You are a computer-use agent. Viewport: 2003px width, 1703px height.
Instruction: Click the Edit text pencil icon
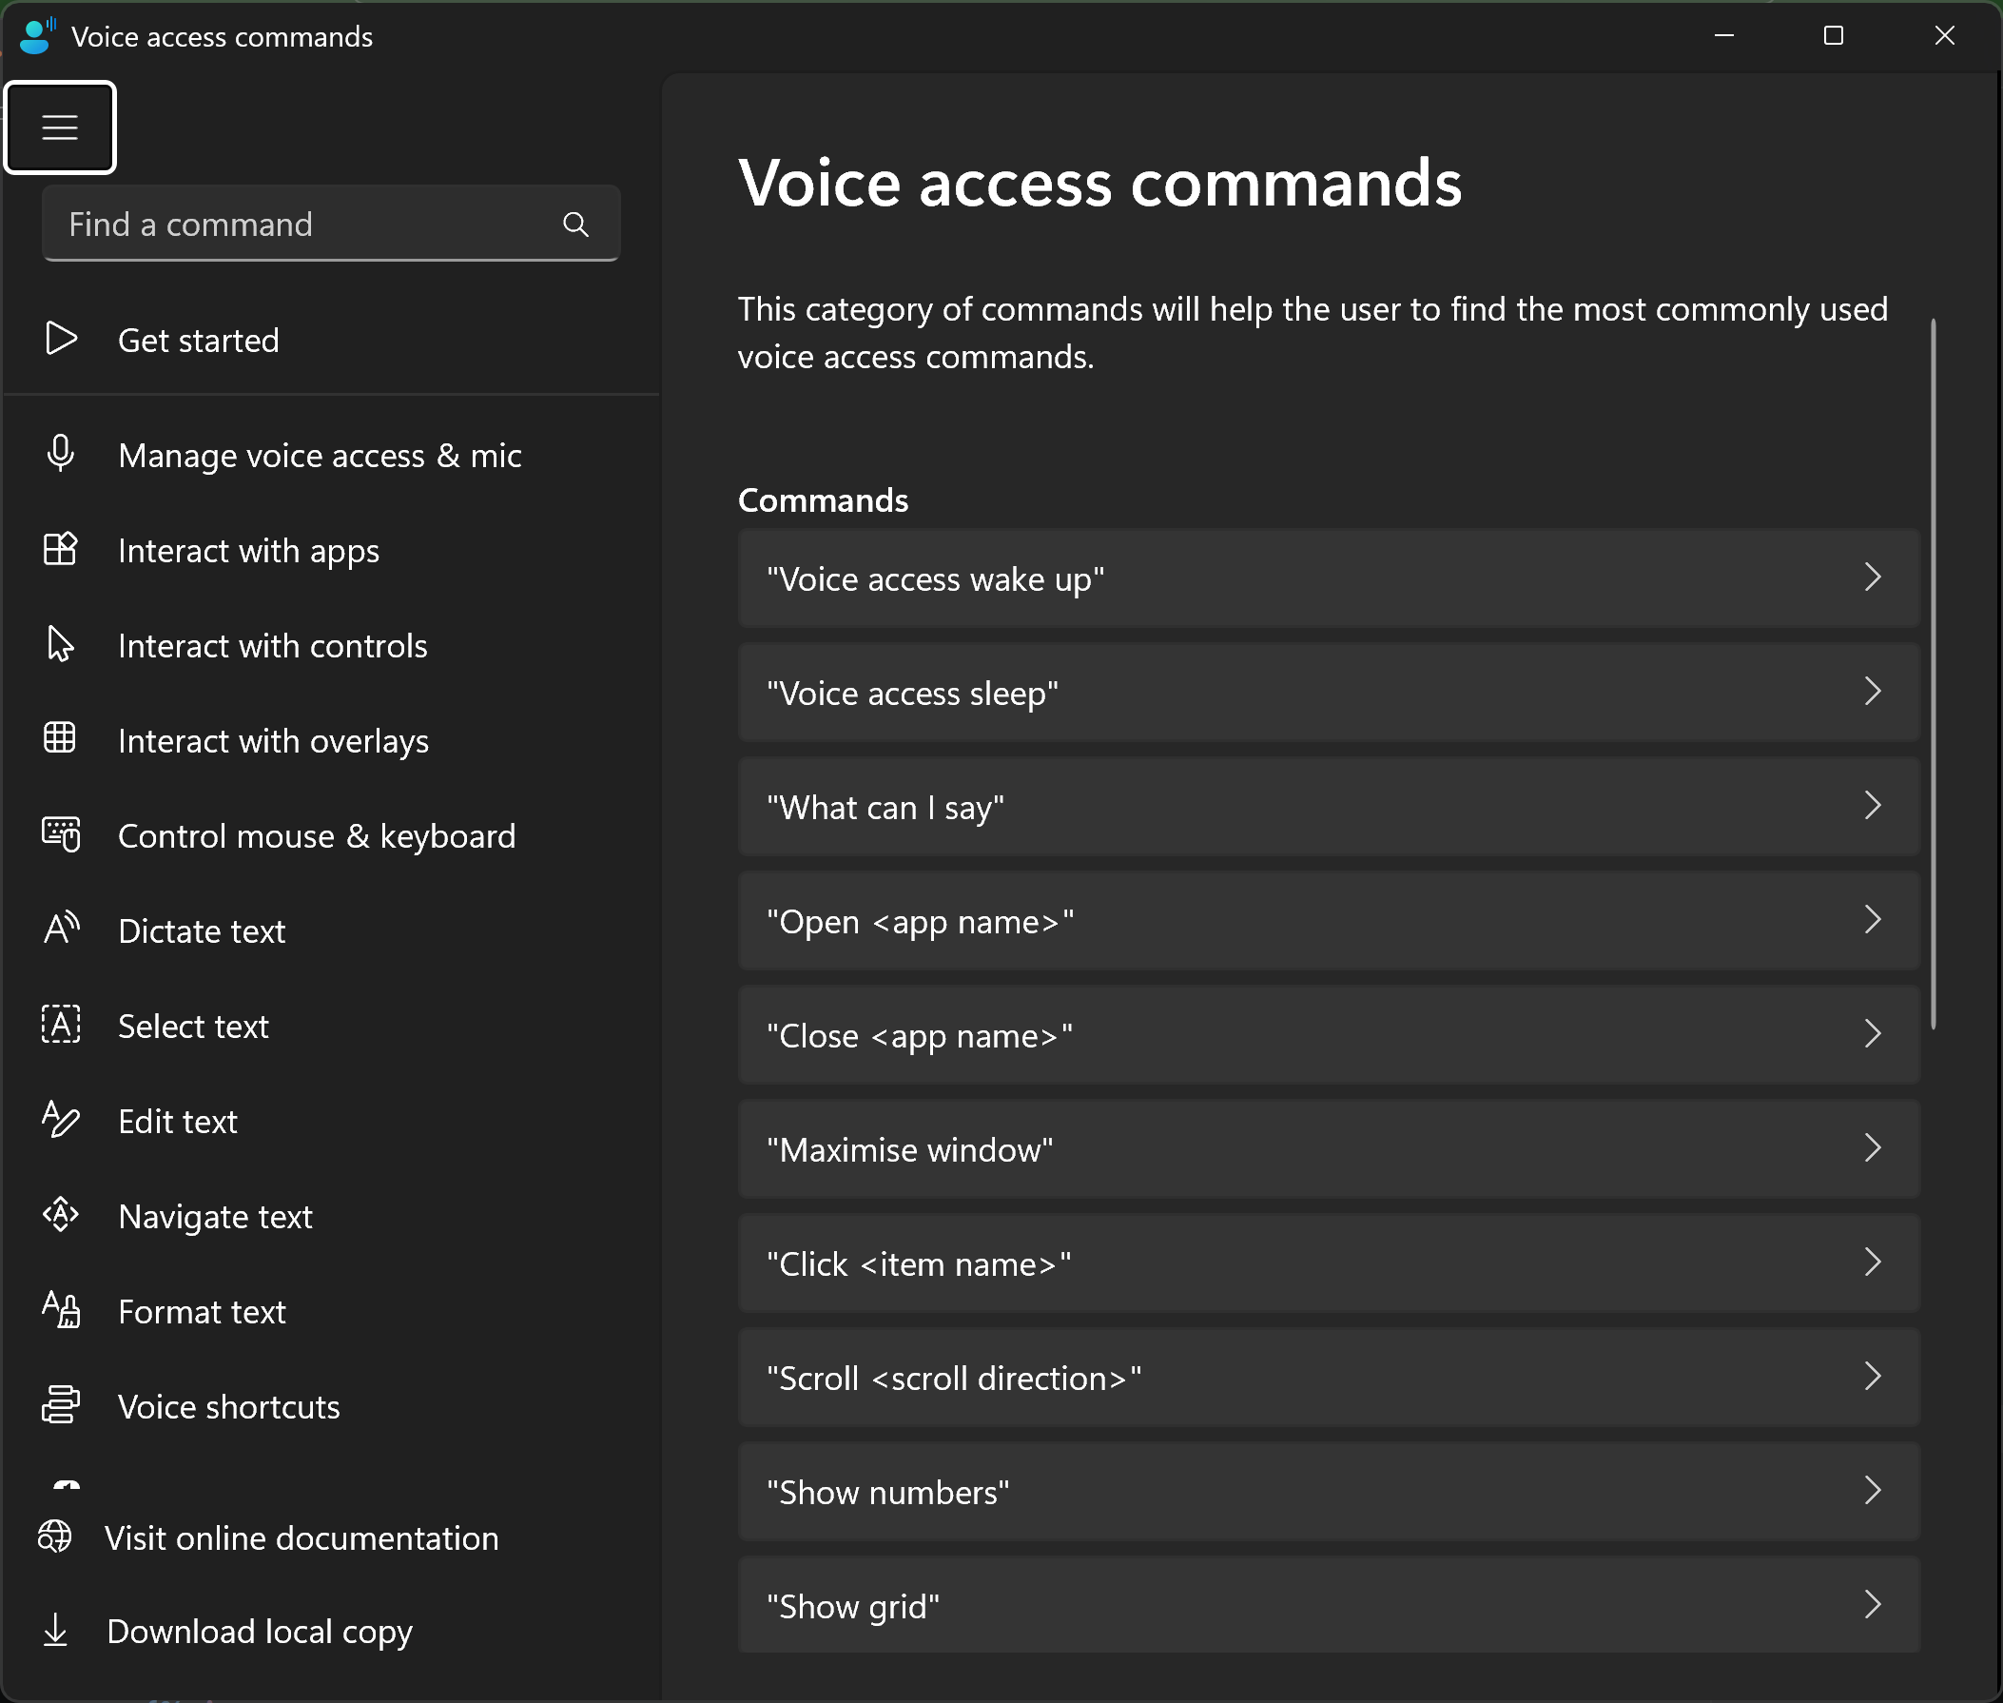click(x=60, y=1120)
